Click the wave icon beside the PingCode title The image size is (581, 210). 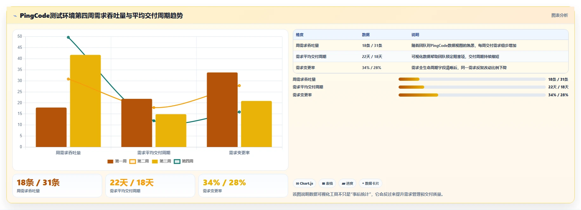coord(15,16)
